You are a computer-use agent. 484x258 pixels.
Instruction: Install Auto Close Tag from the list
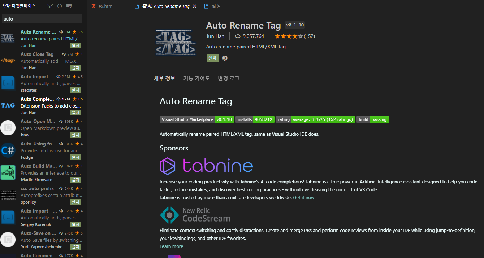pos(75,68)
